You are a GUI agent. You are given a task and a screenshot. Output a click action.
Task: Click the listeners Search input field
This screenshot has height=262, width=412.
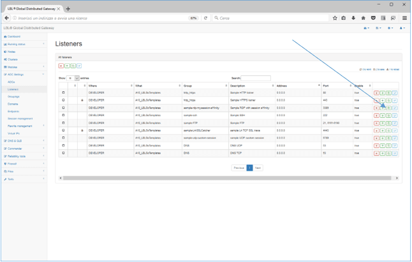coord(255,78)
